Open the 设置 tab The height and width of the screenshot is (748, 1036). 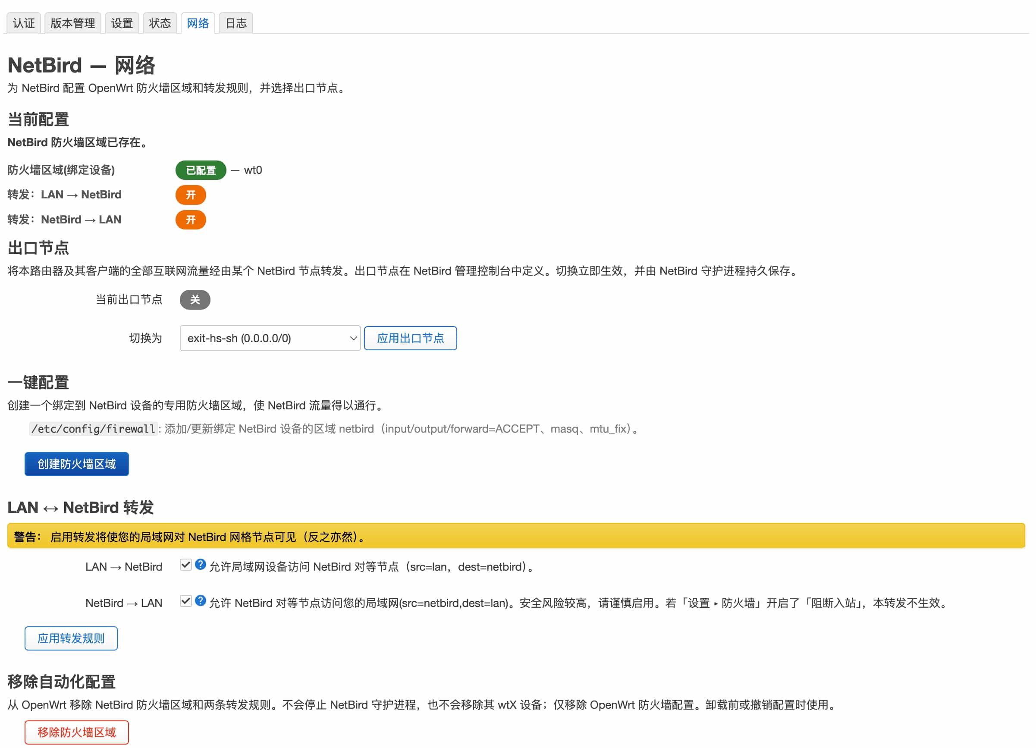click(122, 23)
